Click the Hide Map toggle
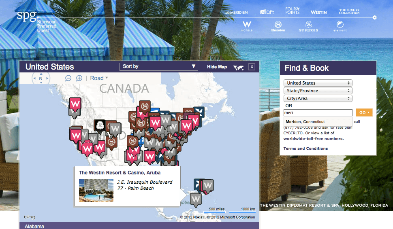 (217, 67)
